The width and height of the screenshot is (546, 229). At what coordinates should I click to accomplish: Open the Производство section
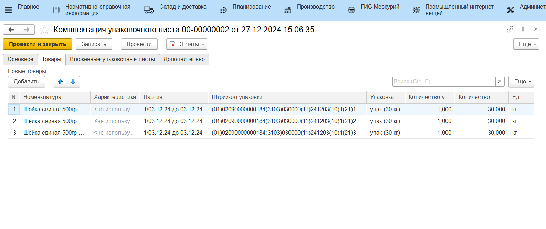(x=316, y=7)
